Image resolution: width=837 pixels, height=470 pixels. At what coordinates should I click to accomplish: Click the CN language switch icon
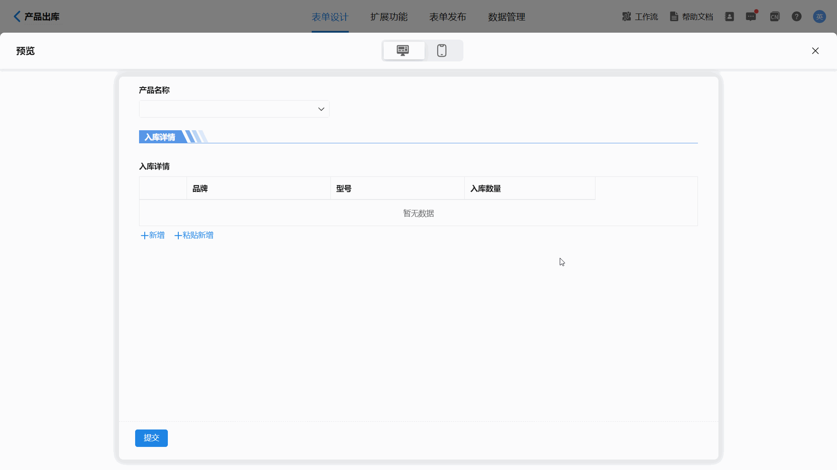pyautogui.click(x=775, y=17)
